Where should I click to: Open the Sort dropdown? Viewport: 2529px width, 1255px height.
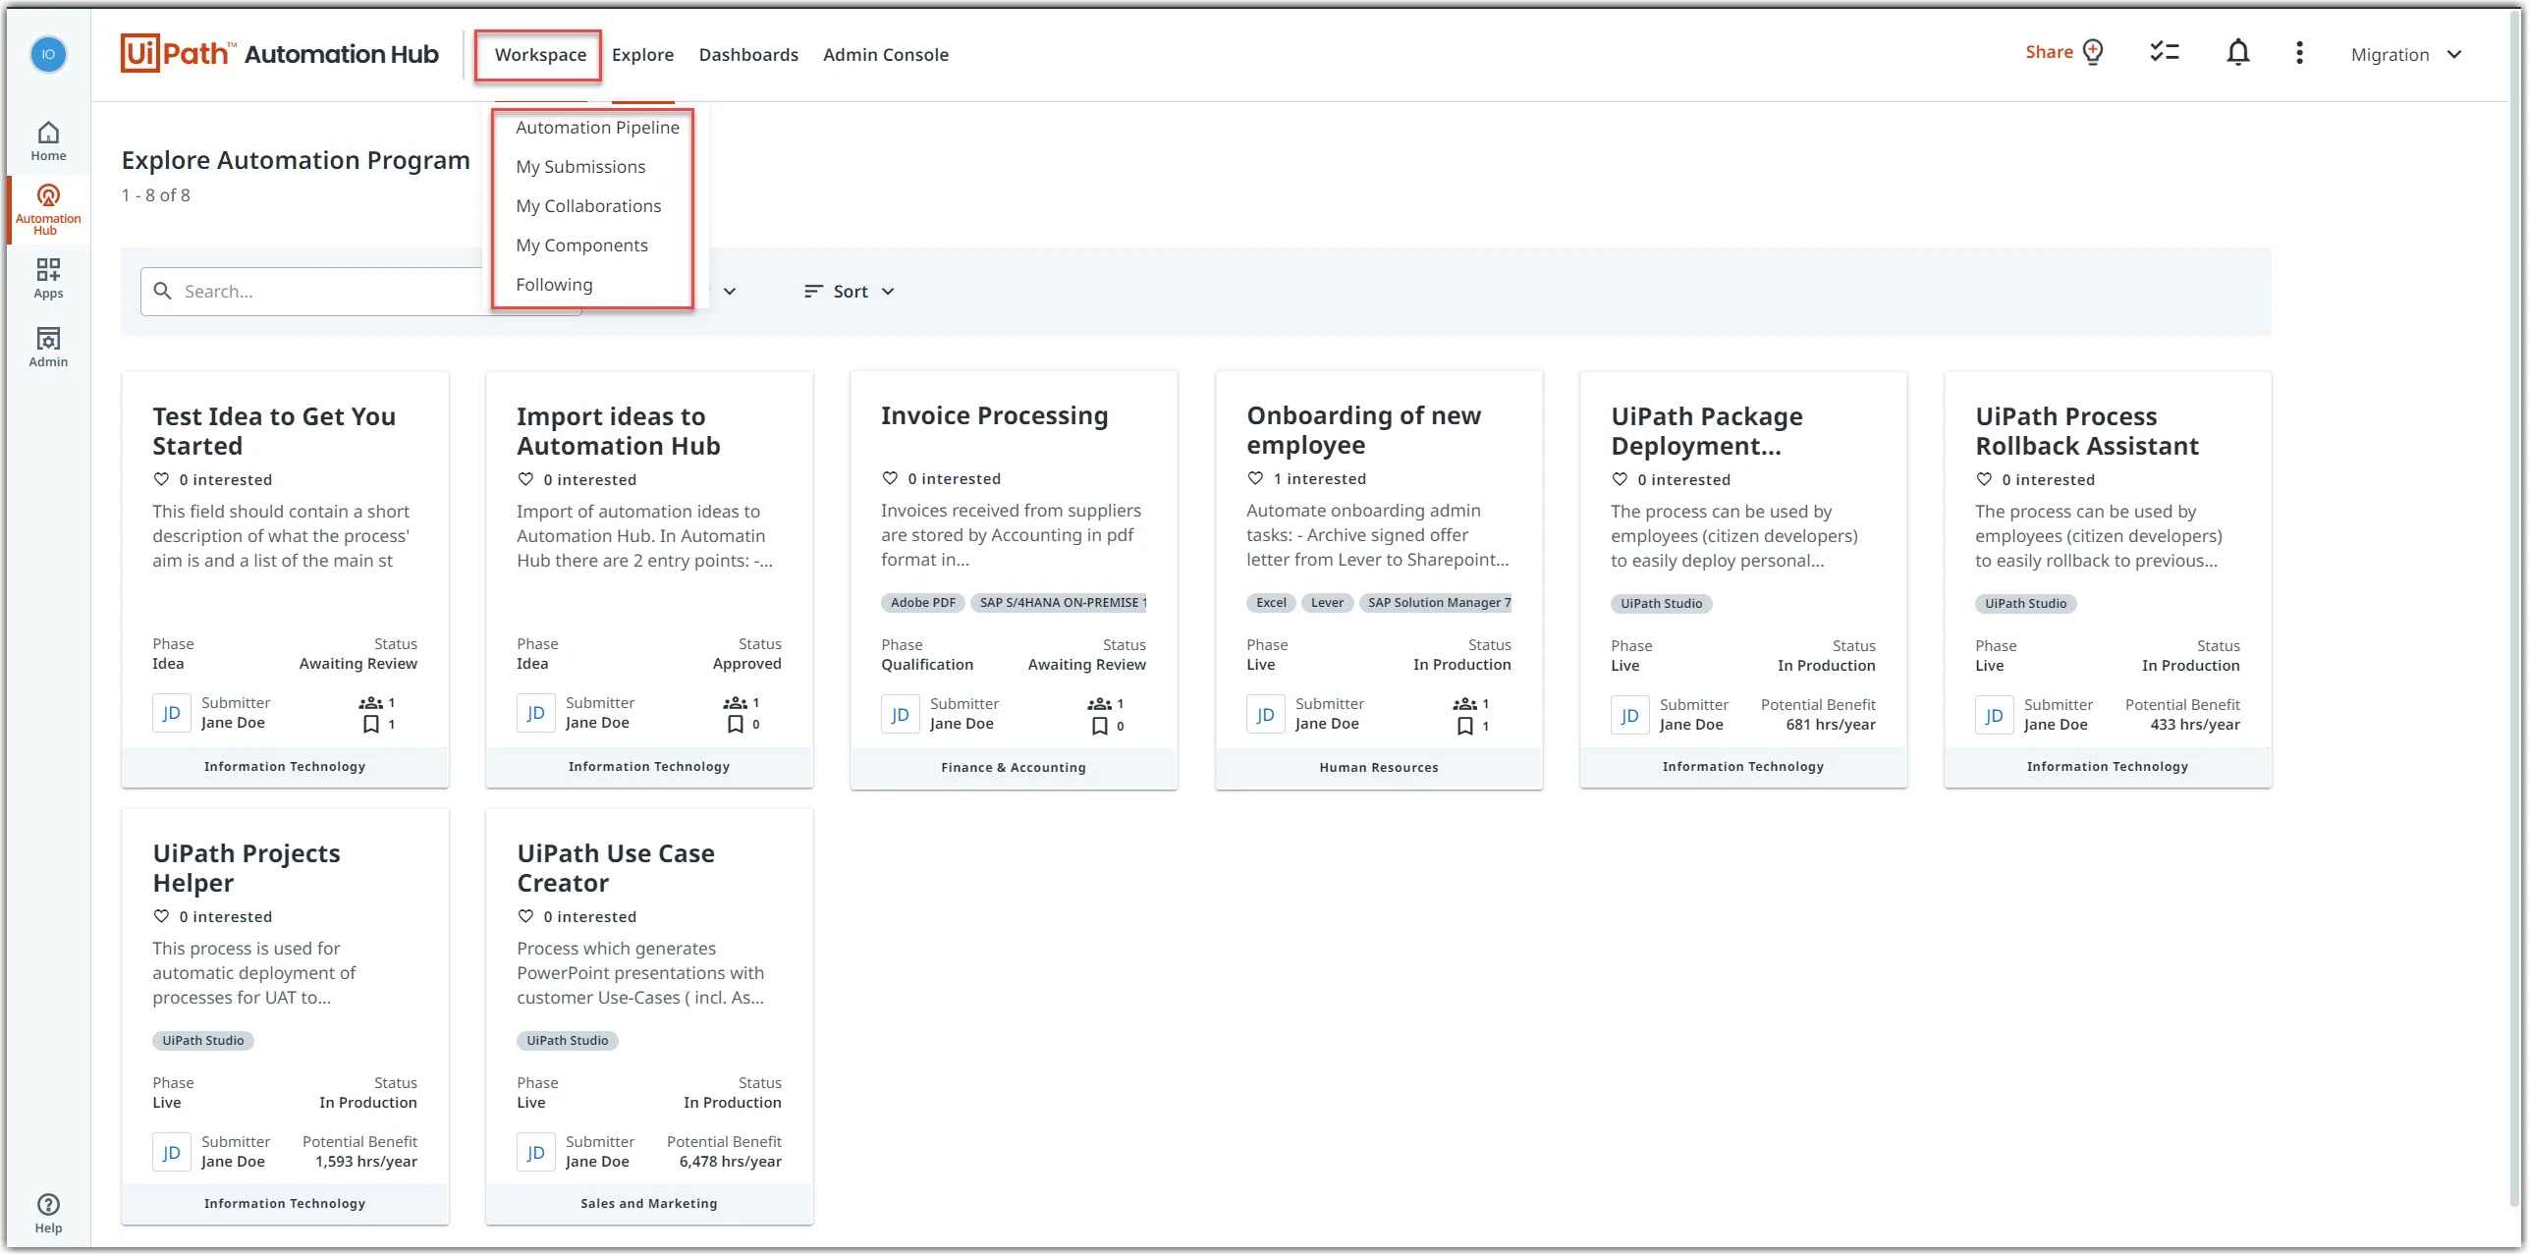tap(850, 292)
